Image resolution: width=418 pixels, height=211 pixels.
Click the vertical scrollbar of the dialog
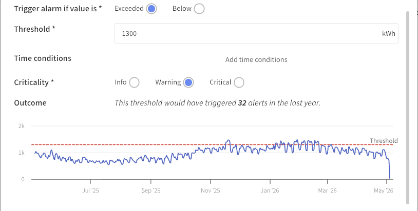click(x=407, y=108)
